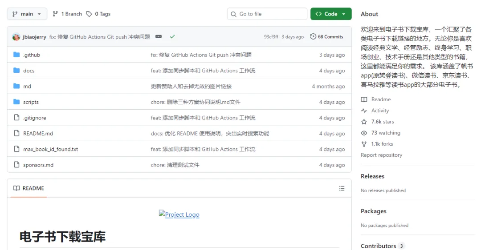This screenshot has height=250, width=481.
Task: Focus the Go to file search field
Action: click(x=267, y=14)
